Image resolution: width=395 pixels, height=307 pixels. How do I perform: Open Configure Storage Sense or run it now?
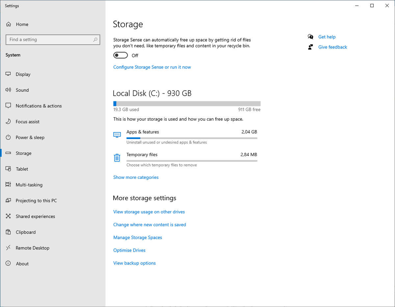pos(152,67)
